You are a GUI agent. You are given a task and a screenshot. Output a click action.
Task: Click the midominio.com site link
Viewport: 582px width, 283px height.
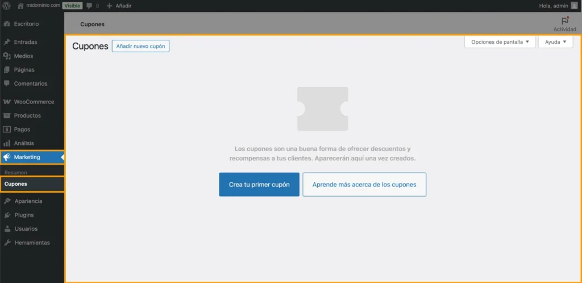43,6
